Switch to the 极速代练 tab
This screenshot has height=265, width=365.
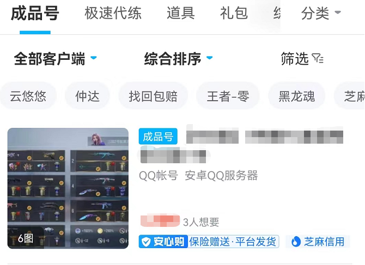[x=113, y=13]
